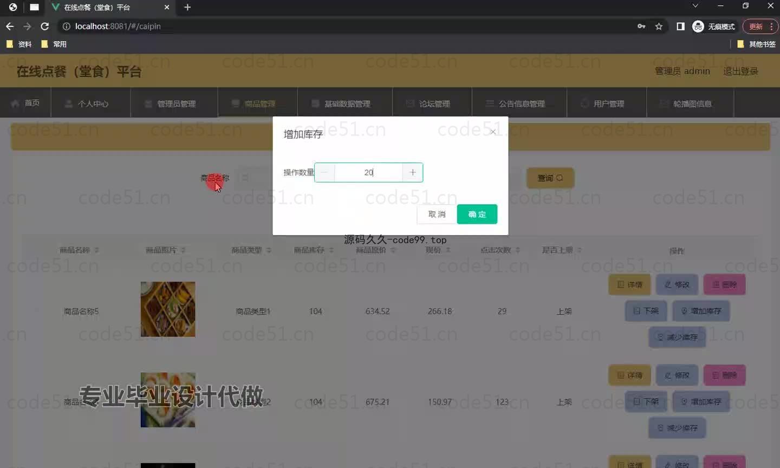Cancel with the 取消 button
This screenshot has width=780, height=468.
coord(437,214)
